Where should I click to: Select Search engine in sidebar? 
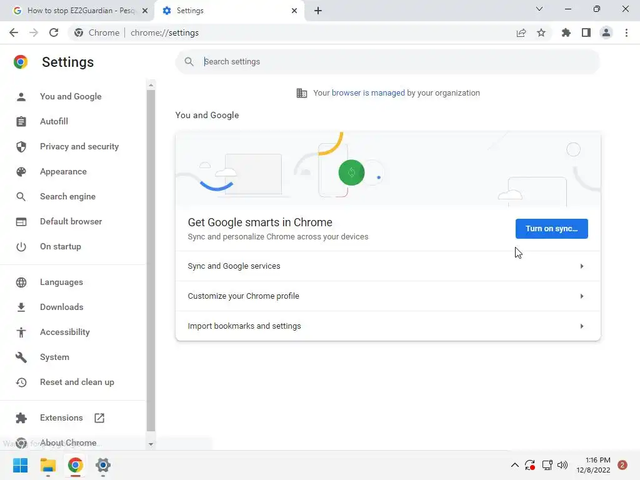point(67,196)
